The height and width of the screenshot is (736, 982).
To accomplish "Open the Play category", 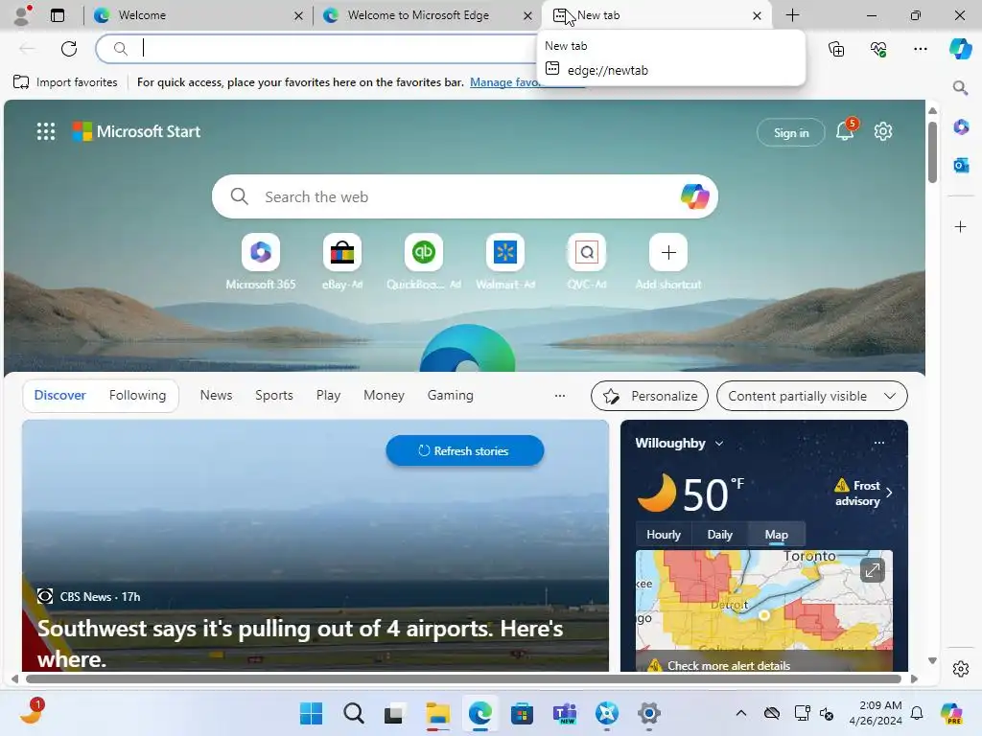I will [328, 395].
